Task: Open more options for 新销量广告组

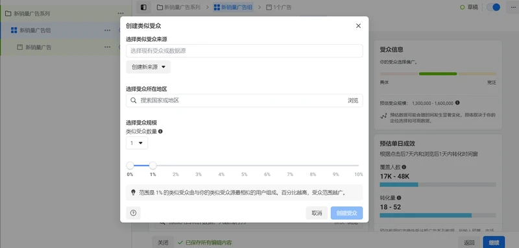Action: tap(107, 30)
